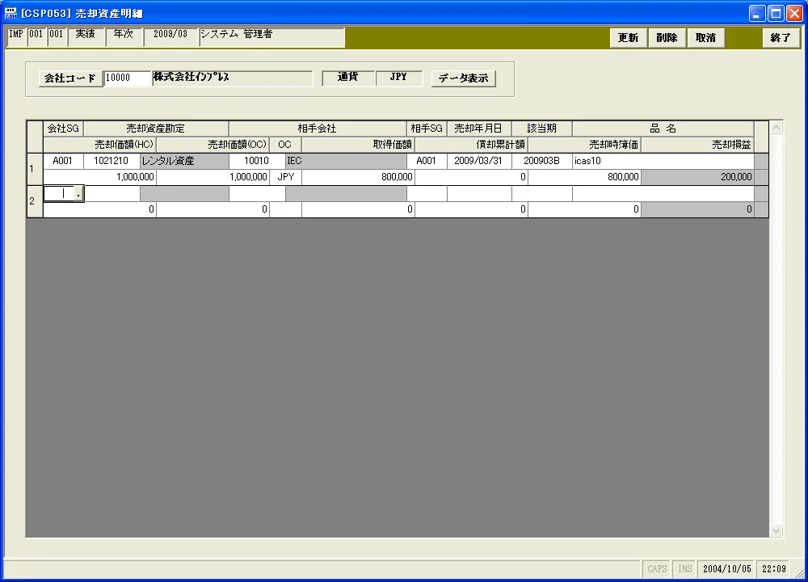Click the 売却資産勘定 column header
Image resolution: width=808 pixels, height=582 pixels.
(x=156, y=129)
